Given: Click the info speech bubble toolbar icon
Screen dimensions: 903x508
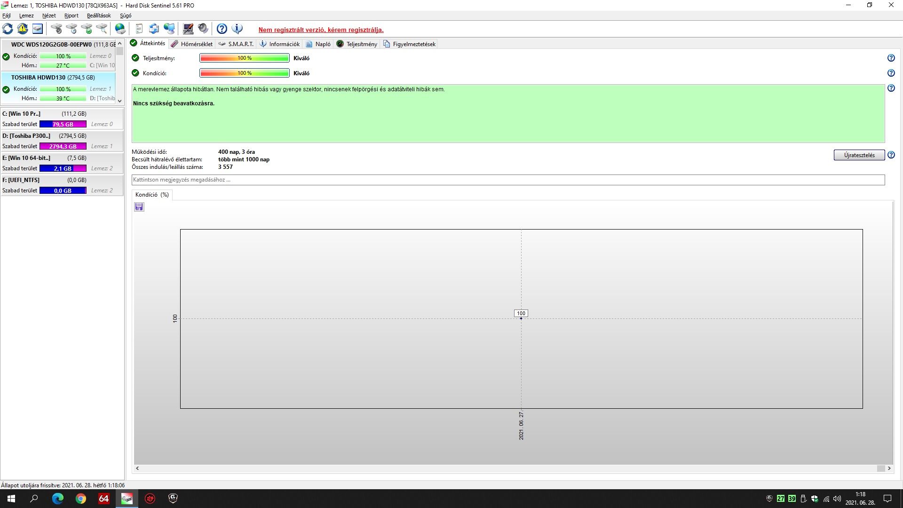Looking at the screenshot, I should [238, 29].
